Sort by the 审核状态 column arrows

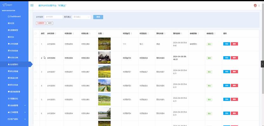tap(215, 34)
